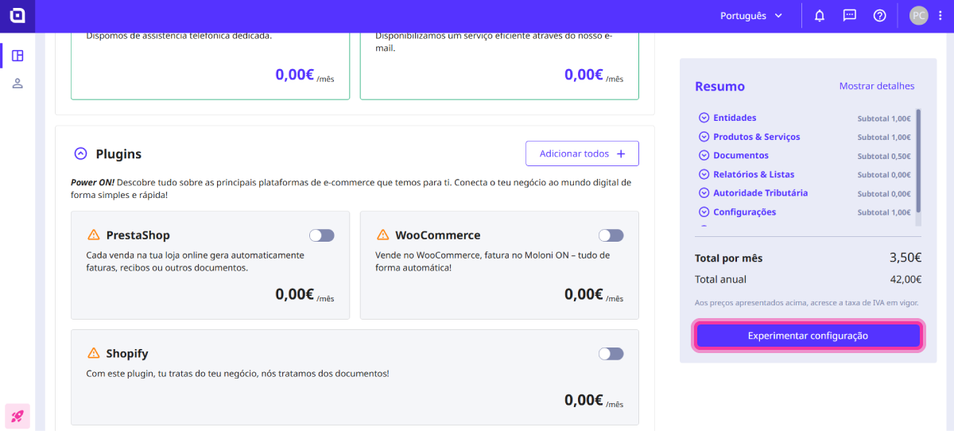Open the Português language dropdown
This screenshot has height=431, width=954.
tap(750, 16)
